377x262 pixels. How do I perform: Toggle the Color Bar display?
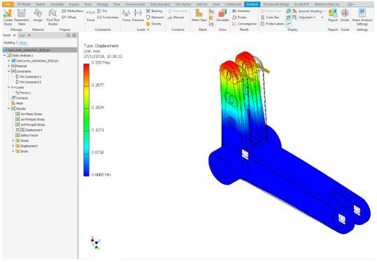coord(270,17)
